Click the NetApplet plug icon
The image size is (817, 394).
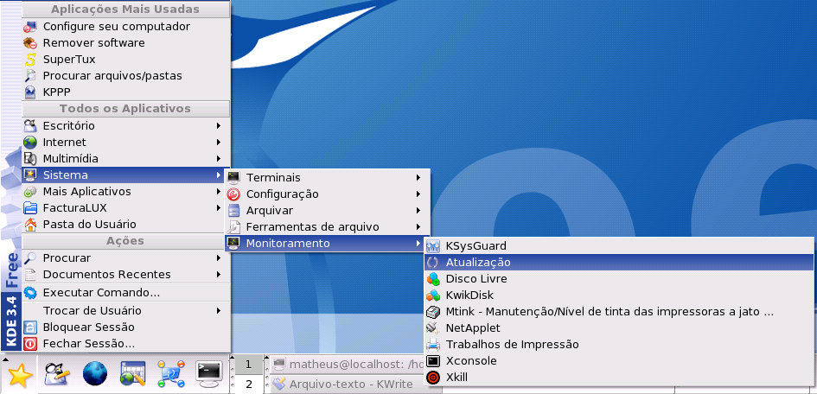(433, 327)
